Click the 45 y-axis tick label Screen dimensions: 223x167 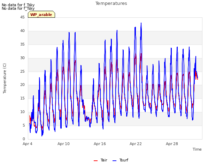22,17
